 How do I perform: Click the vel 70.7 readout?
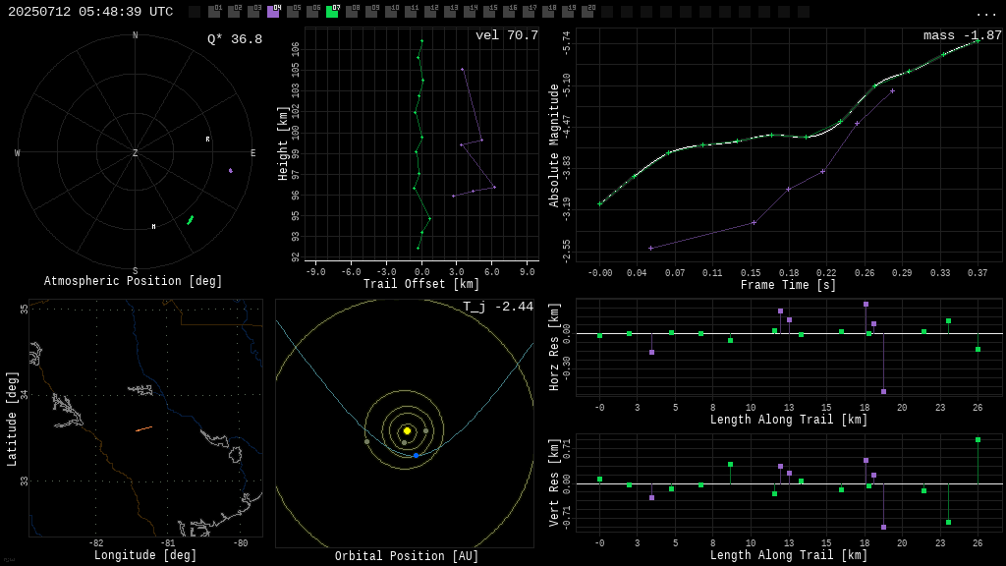tap(506, 35)
